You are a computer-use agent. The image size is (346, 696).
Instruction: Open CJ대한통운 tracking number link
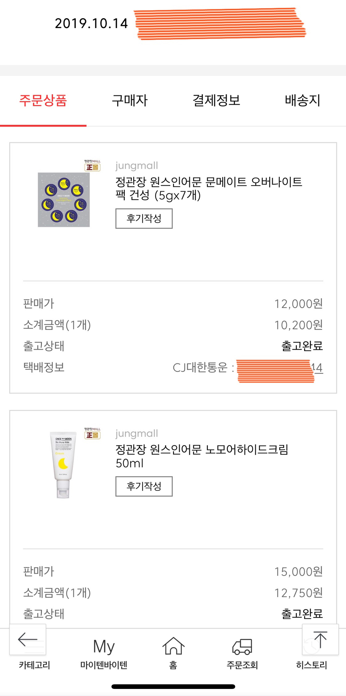[280, 368]
